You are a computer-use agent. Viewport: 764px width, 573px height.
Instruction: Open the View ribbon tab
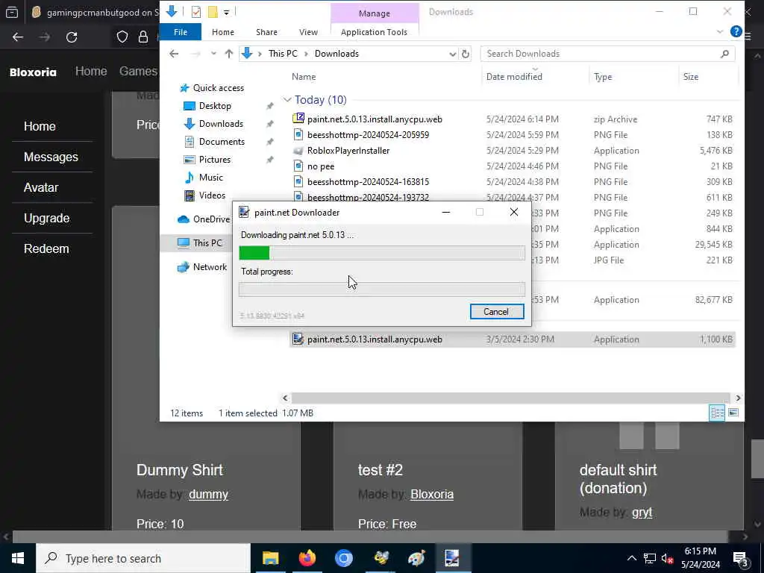[308, 32]
